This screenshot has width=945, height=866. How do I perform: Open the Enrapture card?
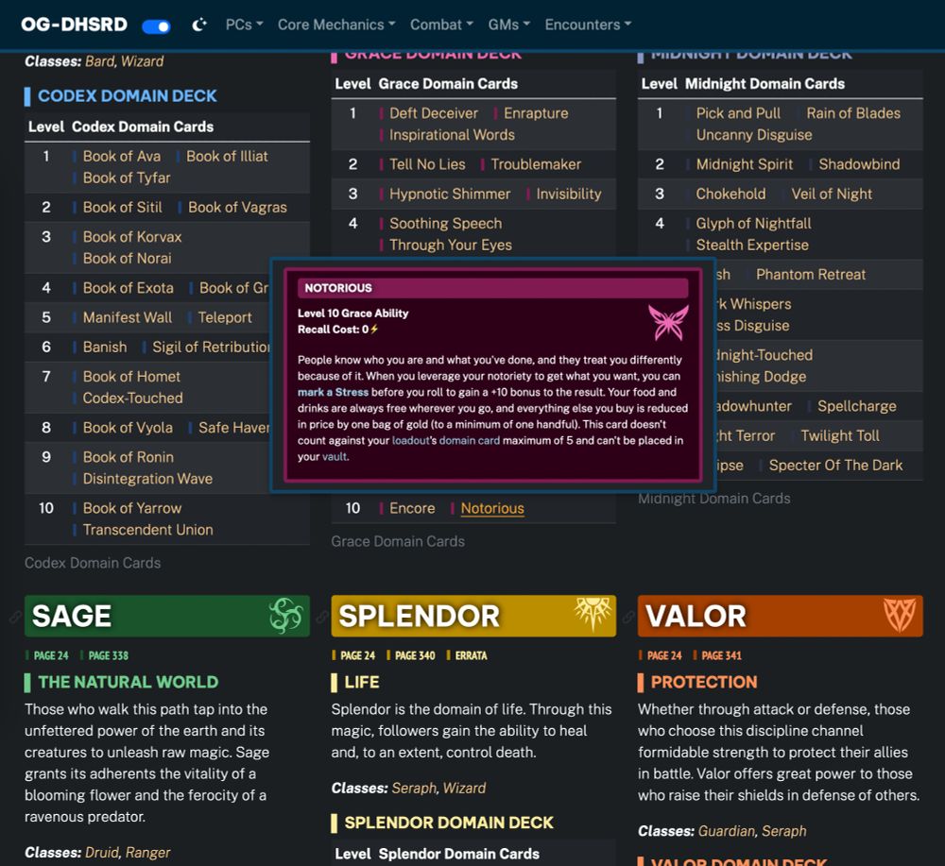click(x=536, y=113)
